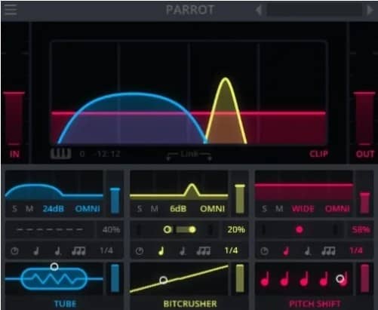
Task: Select blue band dotted note icon
Action: point(57,251)
